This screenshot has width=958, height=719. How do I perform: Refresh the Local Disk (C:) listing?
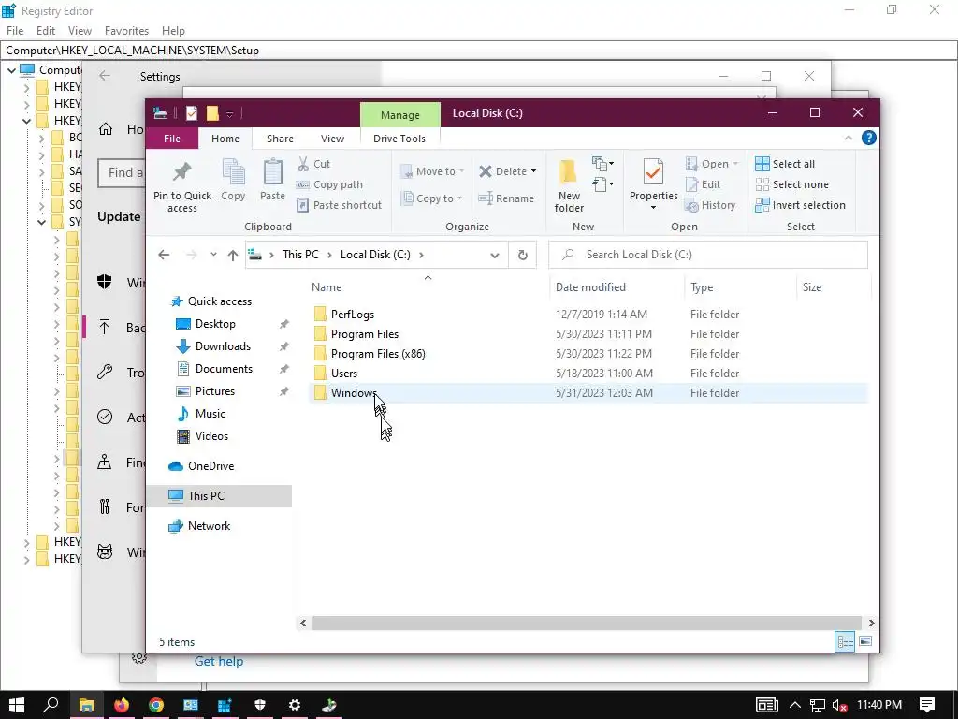522,255
